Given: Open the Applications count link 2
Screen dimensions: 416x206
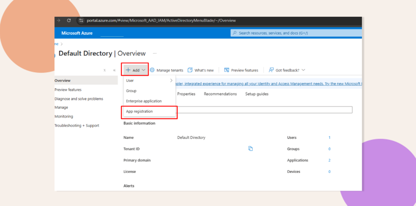Looking at the screenshot, I should point(330,160).
